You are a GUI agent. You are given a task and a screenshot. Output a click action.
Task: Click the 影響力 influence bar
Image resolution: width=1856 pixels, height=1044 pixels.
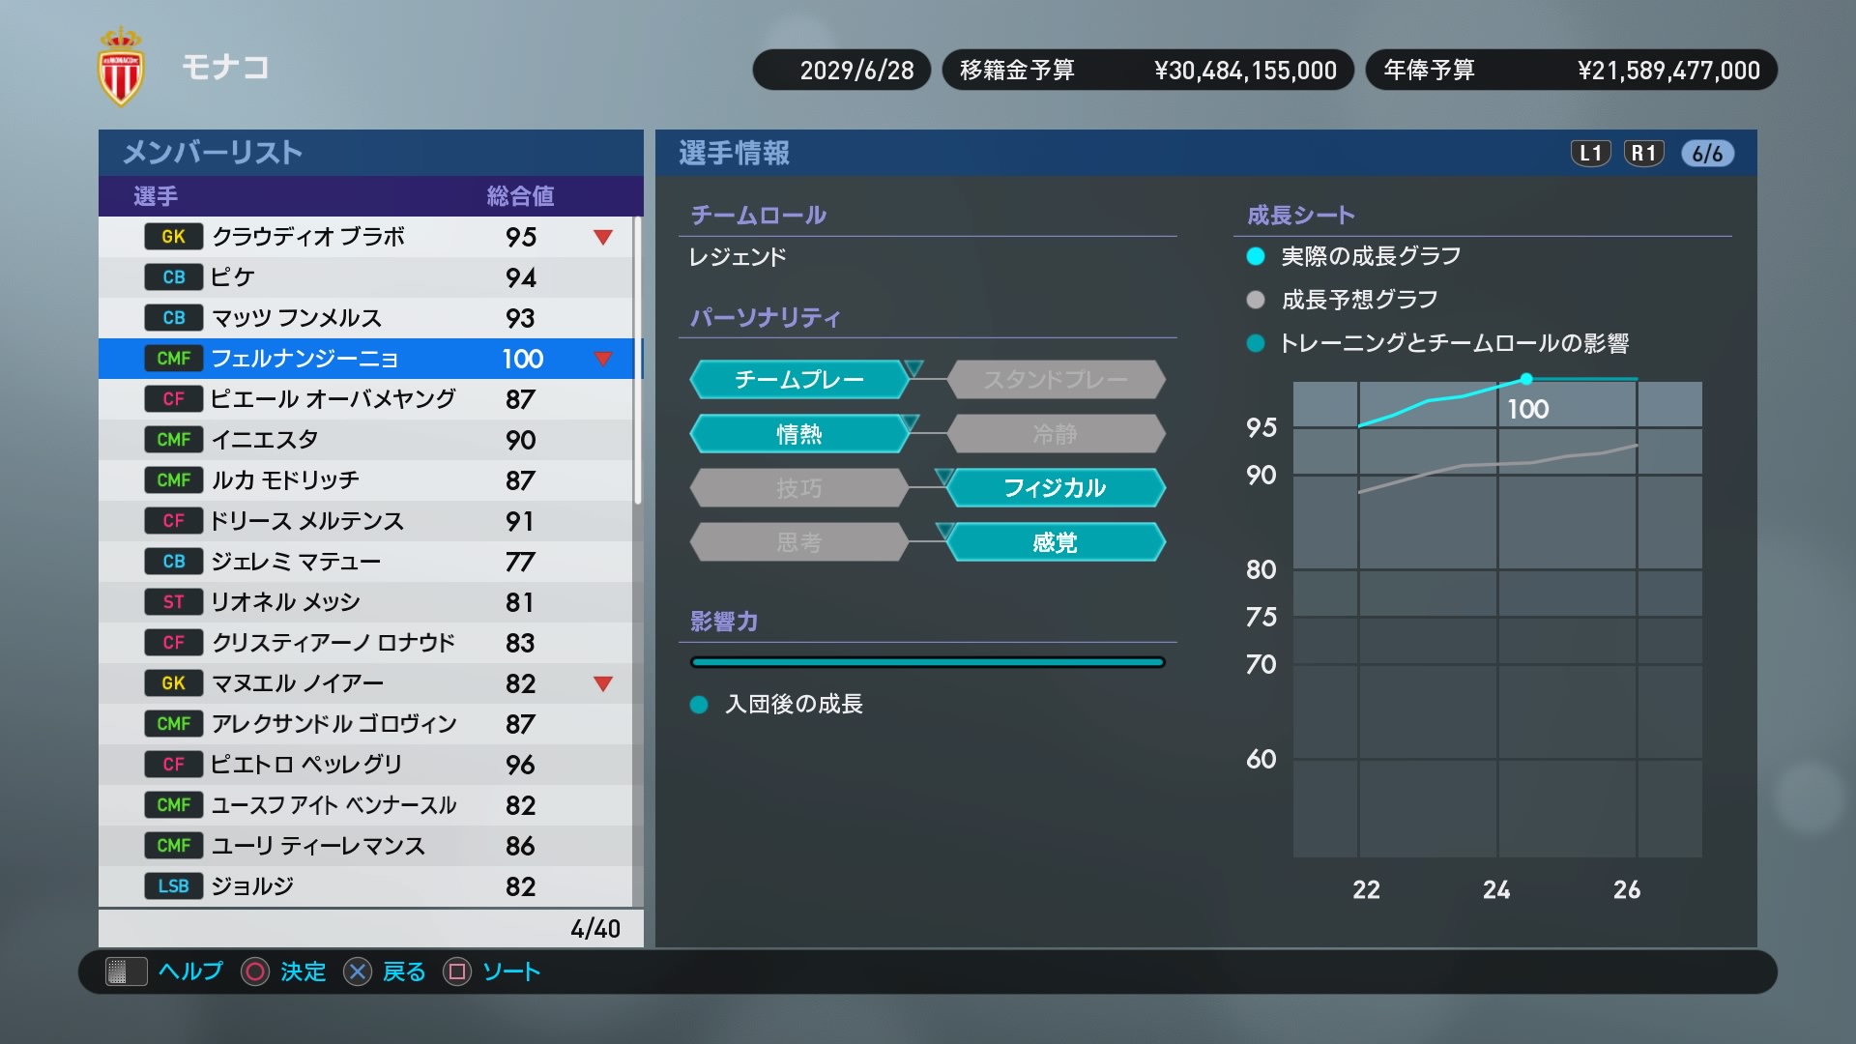(927, 662)
